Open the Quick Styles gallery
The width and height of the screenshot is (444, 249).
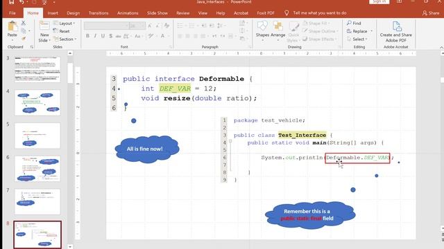tap(293, 32)
